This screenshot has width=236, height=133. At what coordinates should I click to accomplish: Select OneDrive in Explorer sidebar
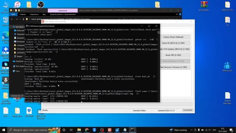(18, 61)
